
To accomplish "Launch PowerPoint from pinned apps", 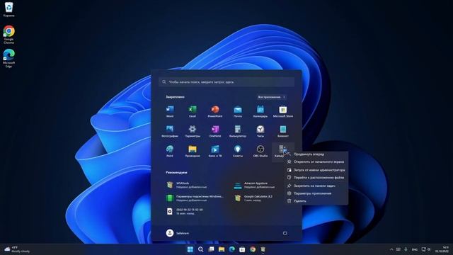I will pos(215,111).
